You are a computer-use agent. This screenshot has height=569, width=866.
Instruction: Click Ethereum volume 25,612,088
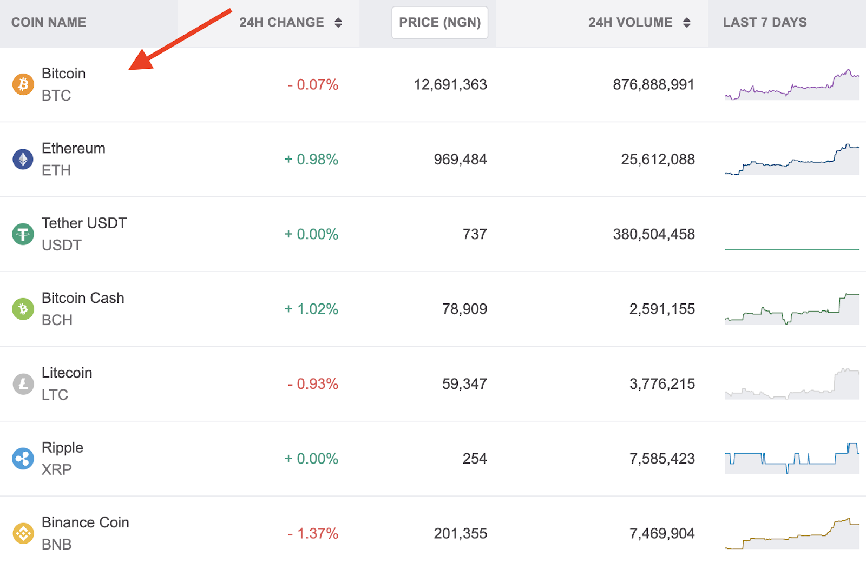658,160
